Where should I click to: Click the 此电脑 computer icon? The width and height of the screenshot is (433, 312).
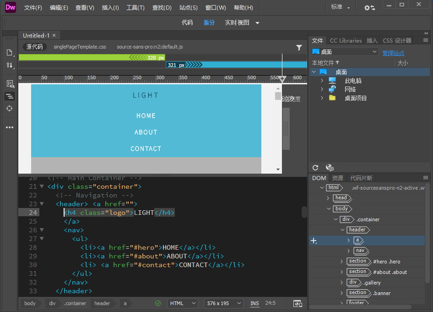(x=332, y=81)
